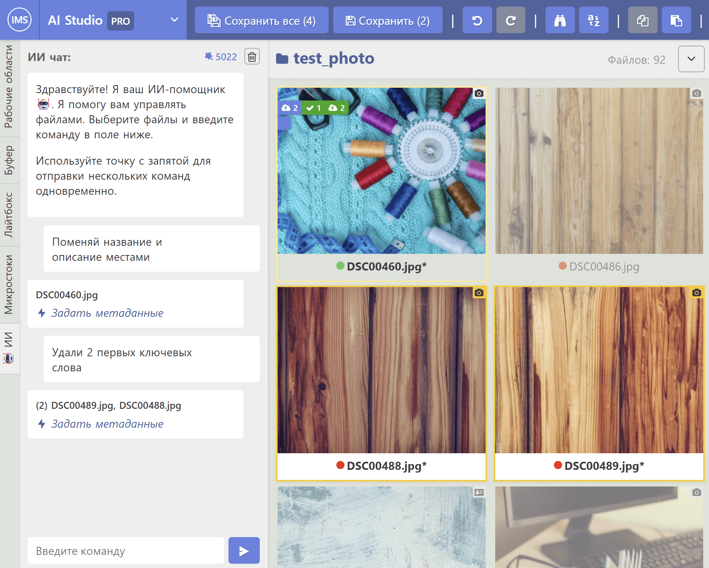Clear AI chat with trash icon
709x568 pixels.
[x=252, y=57]
